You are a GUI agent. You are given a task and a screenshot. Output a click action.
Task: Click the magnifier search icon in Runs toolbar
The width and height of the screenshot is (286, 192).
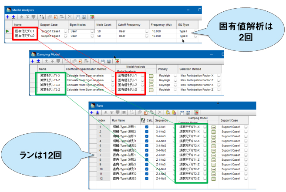point(168,113)
